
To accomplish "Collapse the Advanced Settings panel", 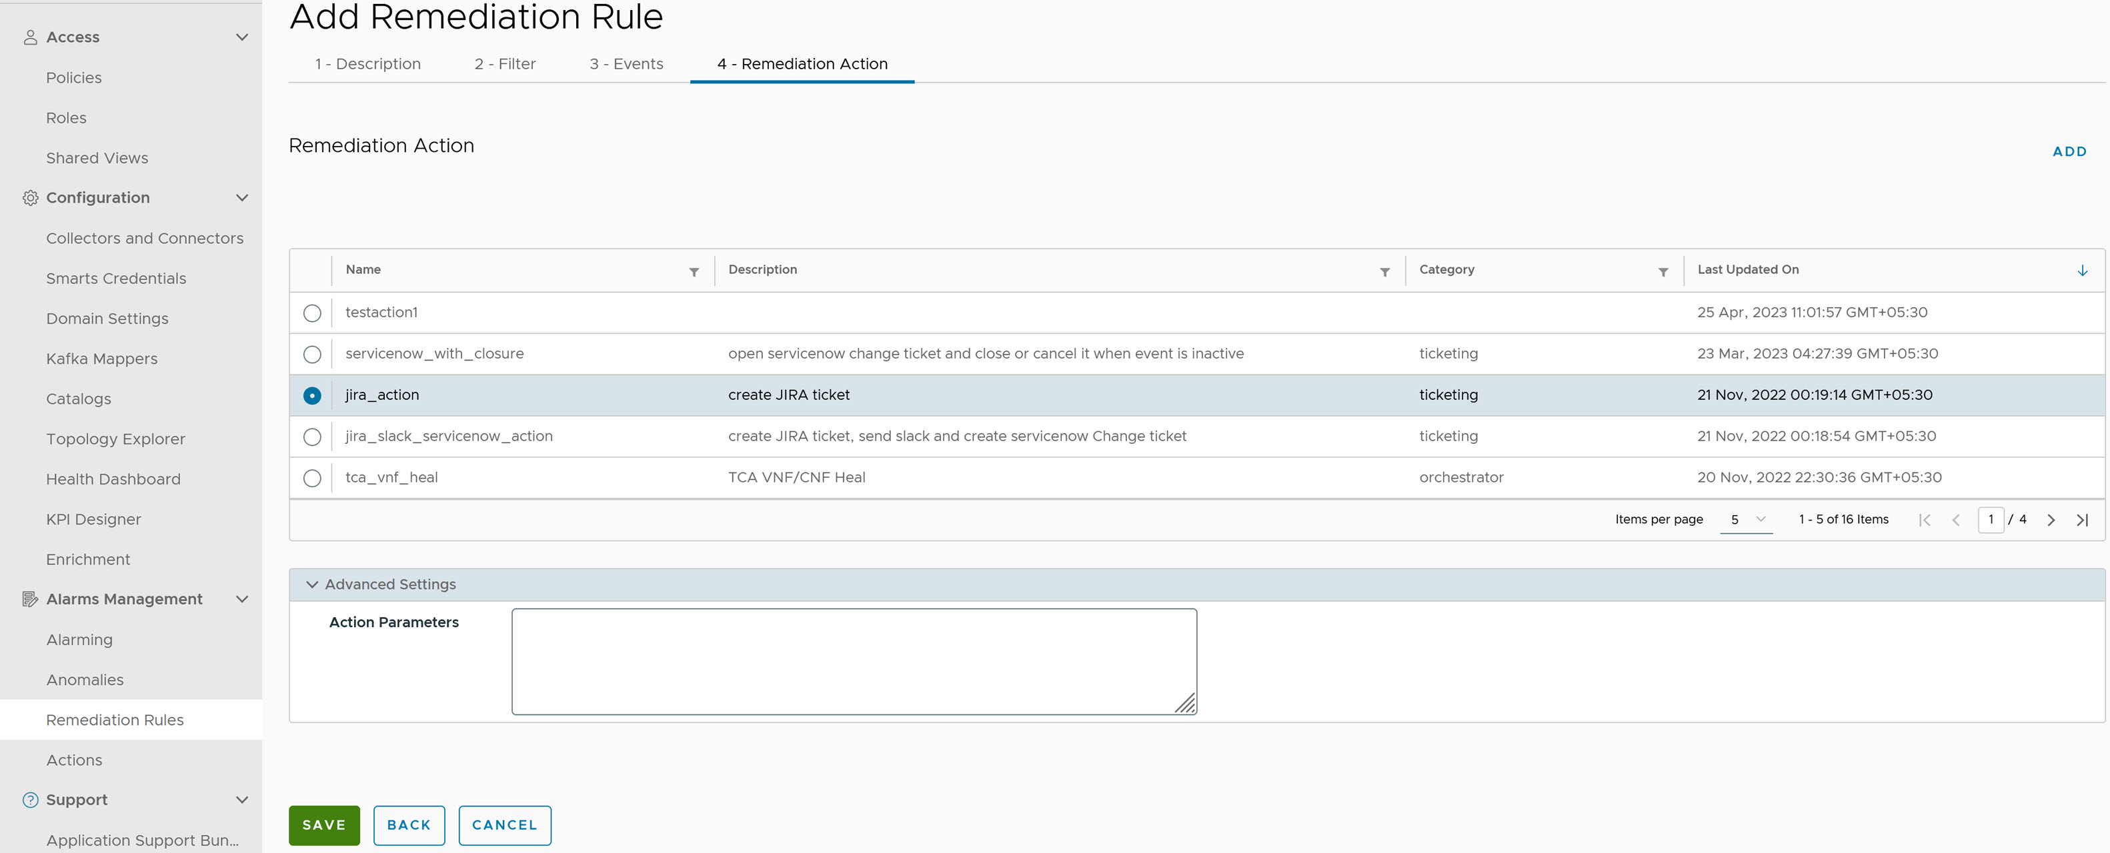I will [x=311, y=584].
